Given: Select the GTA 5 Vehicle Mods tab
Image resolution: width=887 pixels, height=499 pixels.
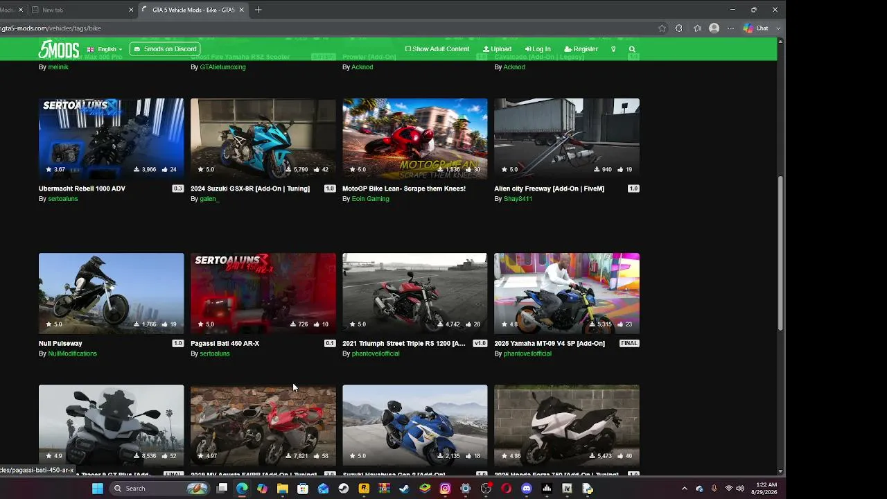Looking at the screenshot, I should click(x=194, y=10).
